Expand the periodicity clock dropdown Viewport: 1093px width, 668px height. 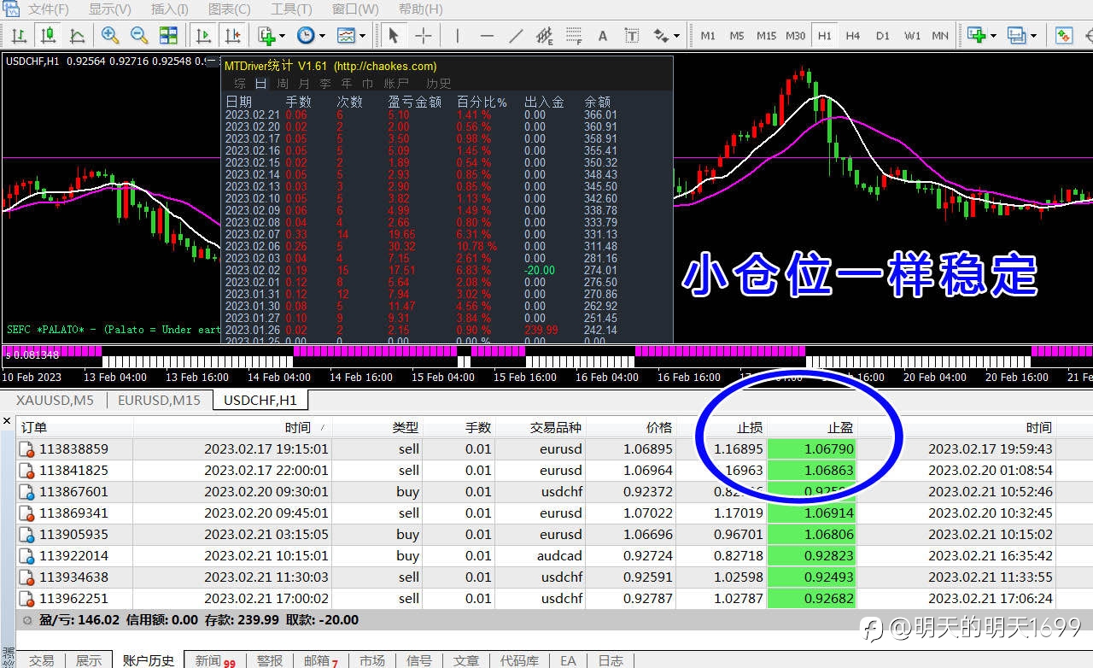pos(322,35)
